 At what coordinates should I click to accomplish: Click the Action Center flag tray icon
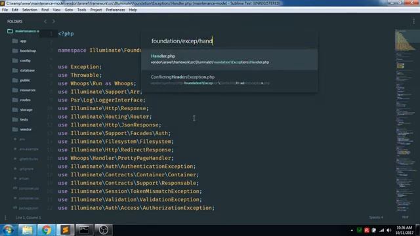tap(374, 230)
